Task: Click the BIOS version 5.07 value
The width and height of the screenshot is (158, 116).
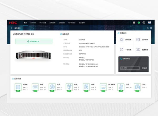Action: pos(82,54)
